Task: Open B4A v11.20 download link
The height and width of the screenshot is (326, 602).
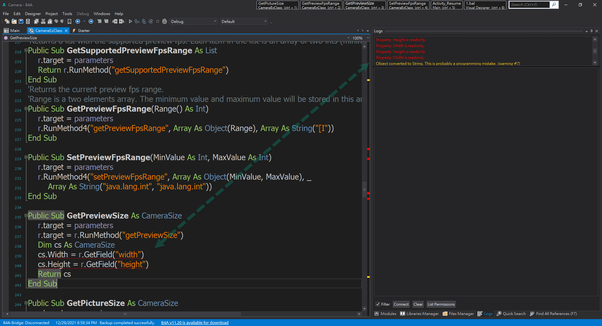Action: pyautogui.click(x=195, y=323)
